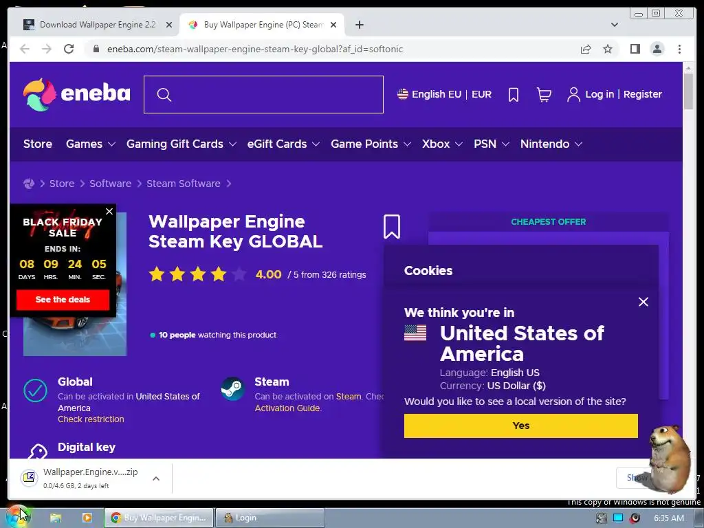Click the Steam logo icon
The height and width of the screenshot is (528, 704).
coord(232,388)
